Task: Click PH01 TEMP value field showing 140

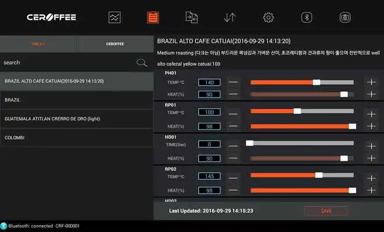Action: click(209, 82)
